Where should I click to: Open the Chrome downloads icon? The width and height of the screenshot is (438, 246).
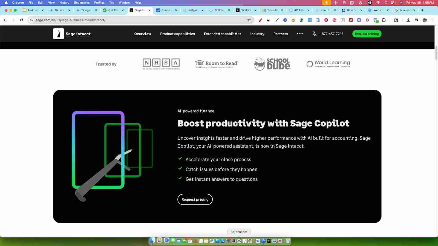(x=408, y=20)
